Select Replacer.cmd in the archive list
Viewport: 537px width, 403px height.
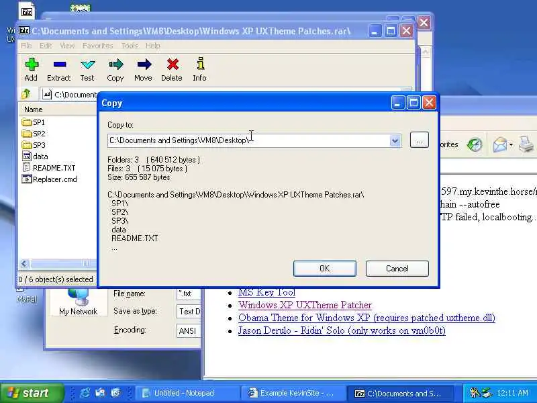click(49, 179)
